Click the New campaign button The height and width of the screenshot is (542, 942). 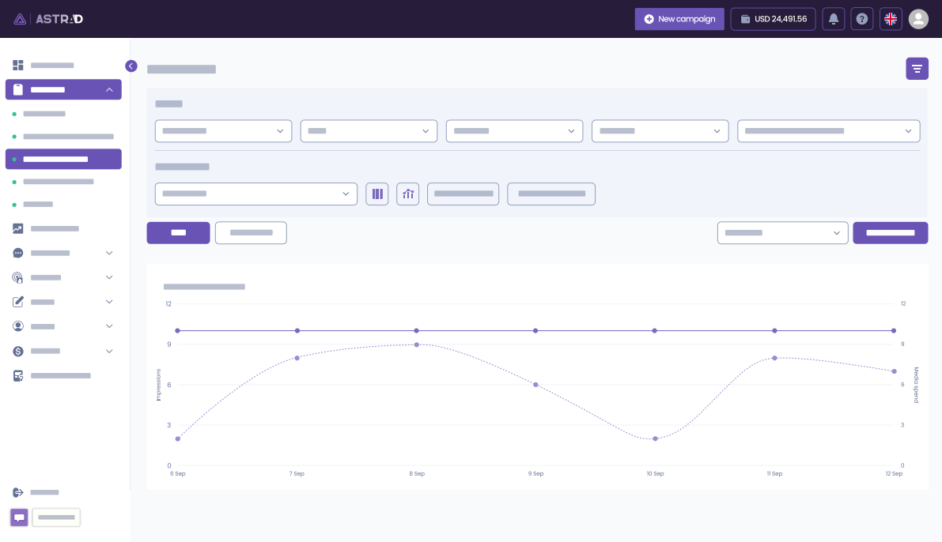(x=679, y=19)
